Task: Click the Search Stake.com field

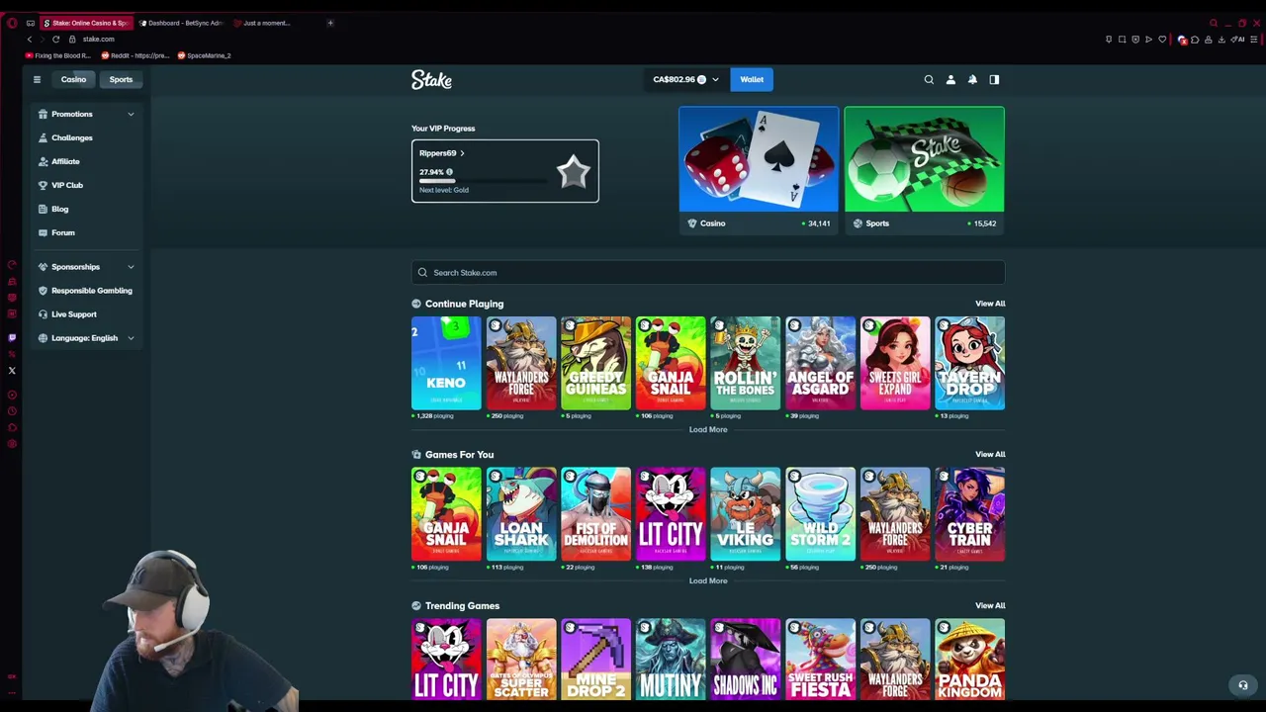Action: pyautogui.click(x=708, y=273)
